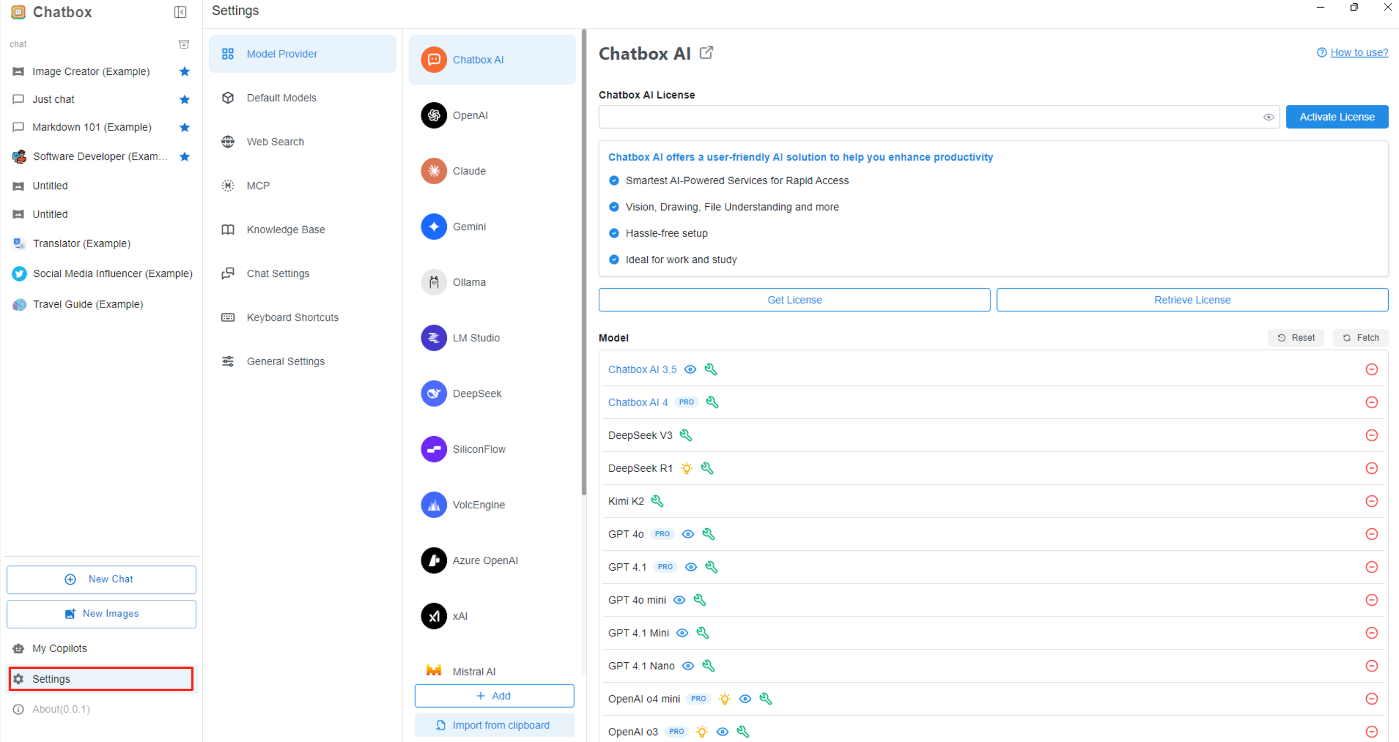Select OpenAI provider icon

(433, 115)
